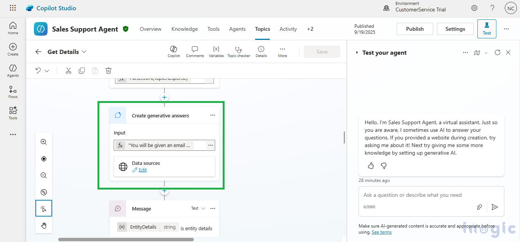Expand the Get Details topic dropdown
Image resolution: width=520 pixels, height=242 pixels.
pyautogui.click(x=84, y=52)
